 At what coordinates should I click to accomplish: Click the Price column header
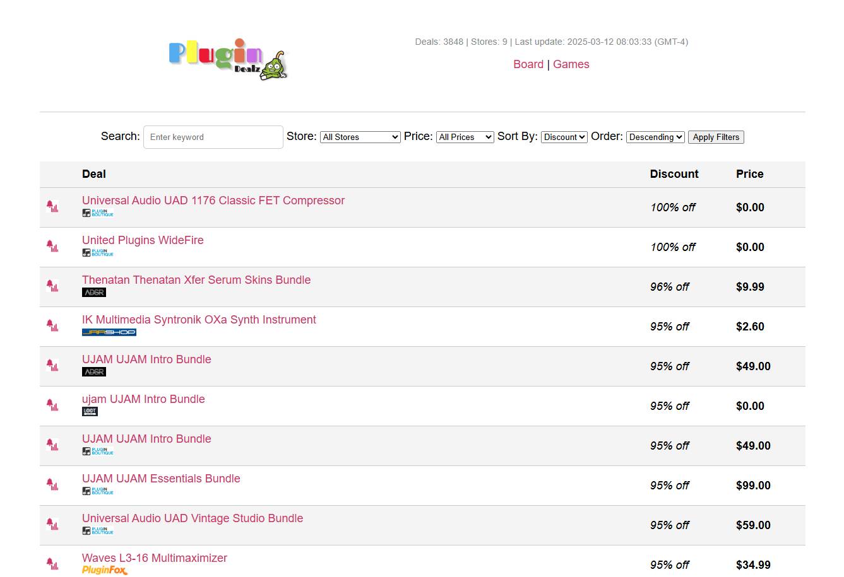(750, 174)
